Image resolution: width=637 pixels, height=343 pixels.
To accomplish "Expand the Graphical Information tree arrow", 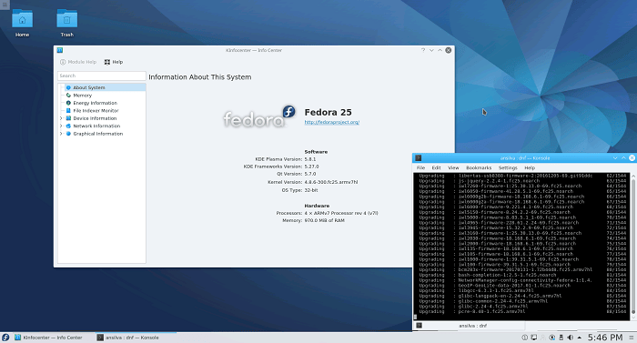I will [61, 134].
